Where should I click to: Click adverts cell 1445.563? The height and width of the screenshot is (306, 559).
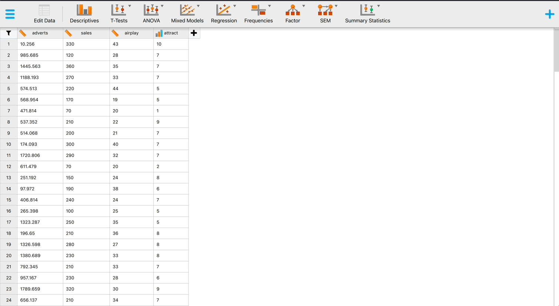(x=40, y=66)
